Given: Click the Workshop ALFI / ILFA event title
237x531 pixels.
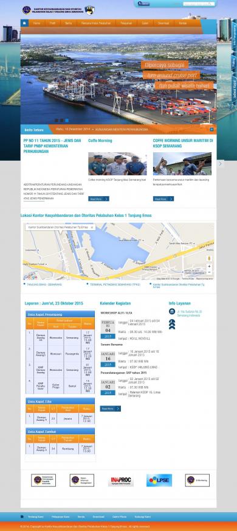Looking at the screenshot, I should coord(115,313).
